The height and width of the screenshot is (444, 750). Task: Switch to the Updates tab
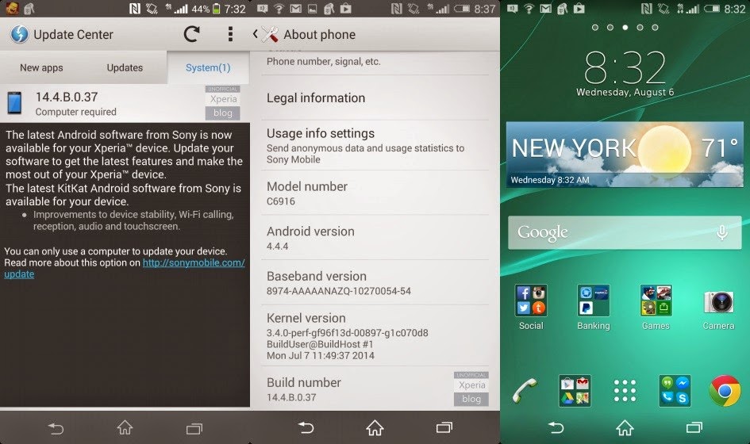point(125,68)
